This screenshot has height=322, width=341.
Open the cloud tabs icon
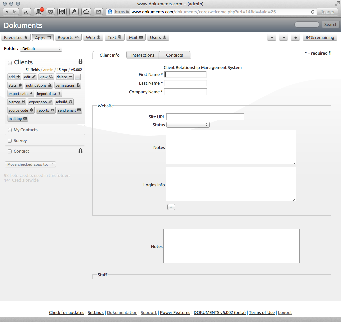click(86, 12)
